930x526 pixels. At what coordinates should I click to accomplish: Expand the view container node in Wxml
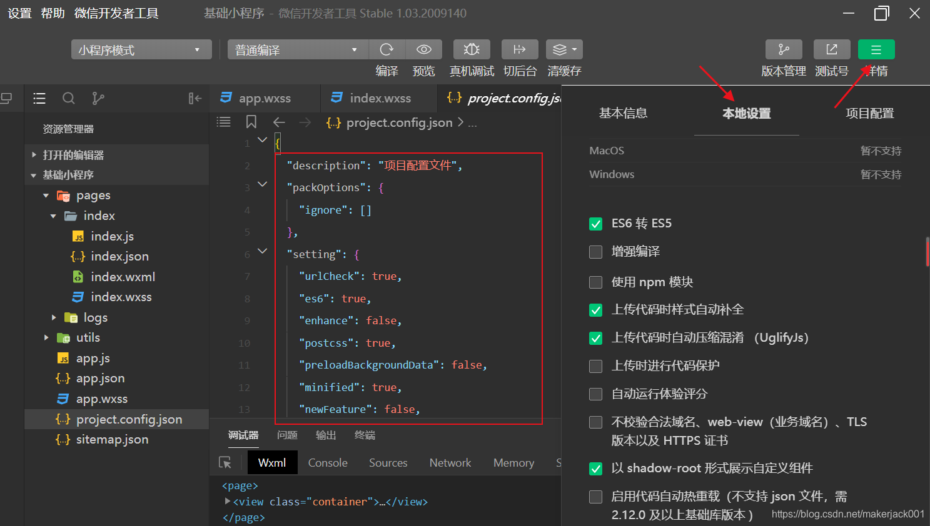(x=227, y=501)
